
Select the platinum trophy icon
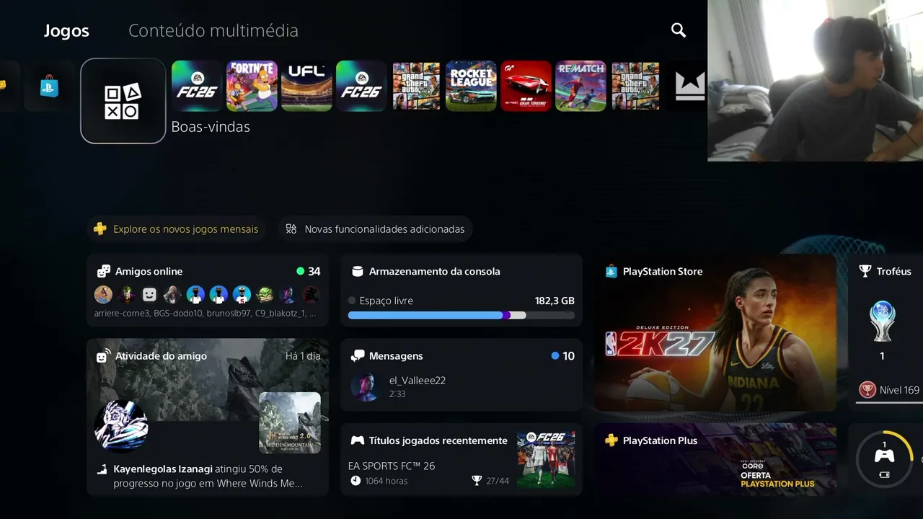[883, 321]
